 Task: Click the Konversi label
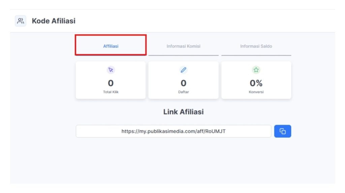point(256,92)
